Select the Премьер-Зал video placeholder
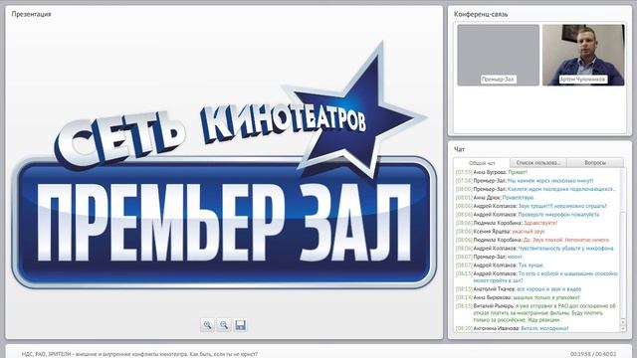The image size is (637, 358). [x=498, y=55]
